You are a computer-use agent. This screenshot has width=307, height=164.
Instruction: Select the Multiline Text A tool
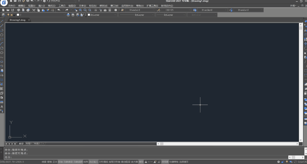2,107
